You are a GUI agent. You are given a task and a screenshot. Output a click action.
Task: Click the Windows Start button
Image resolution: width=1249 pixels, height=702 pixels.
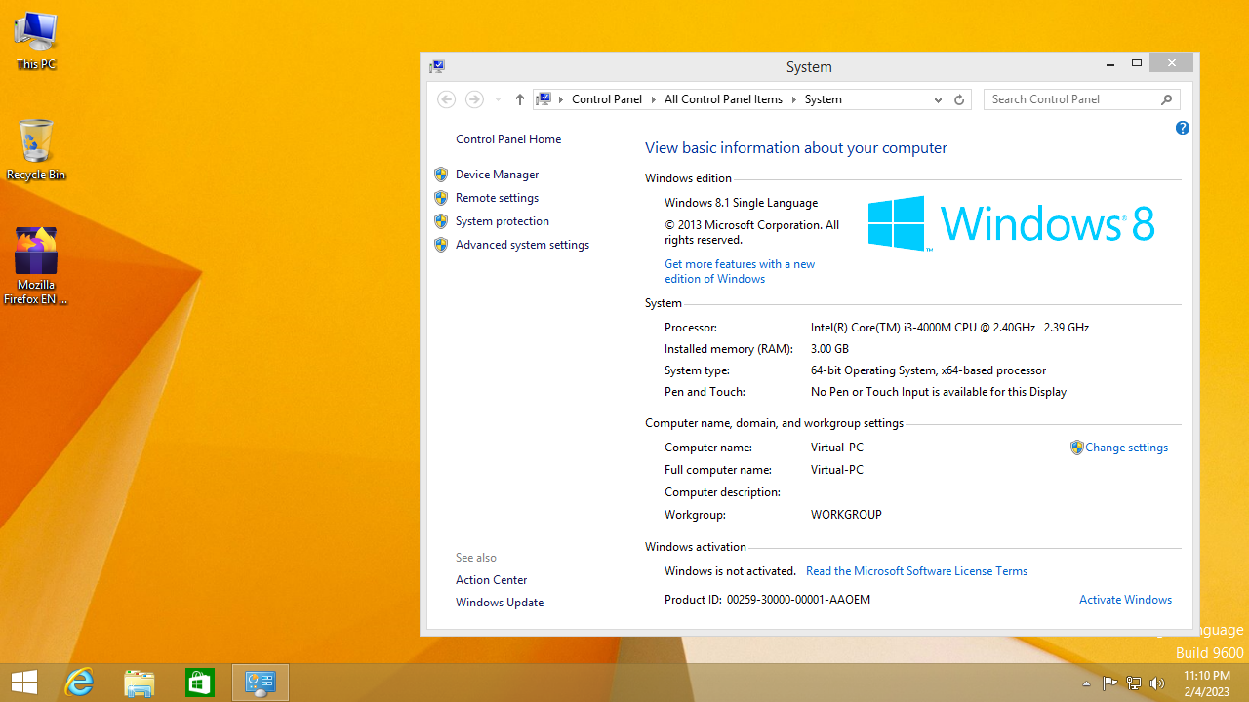pyautogui.click(x=24, y=682)
